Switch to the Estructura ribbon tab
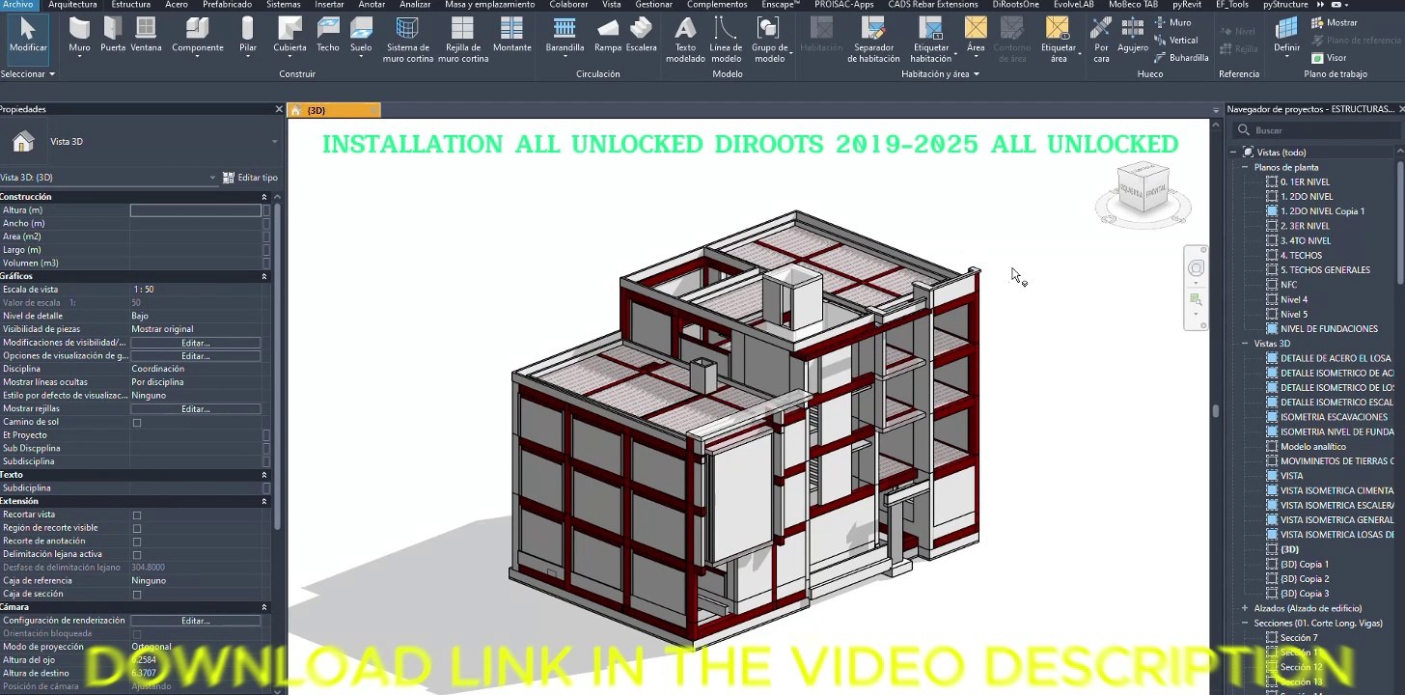Screen dimensions: 1405x695 pos(130,5)
